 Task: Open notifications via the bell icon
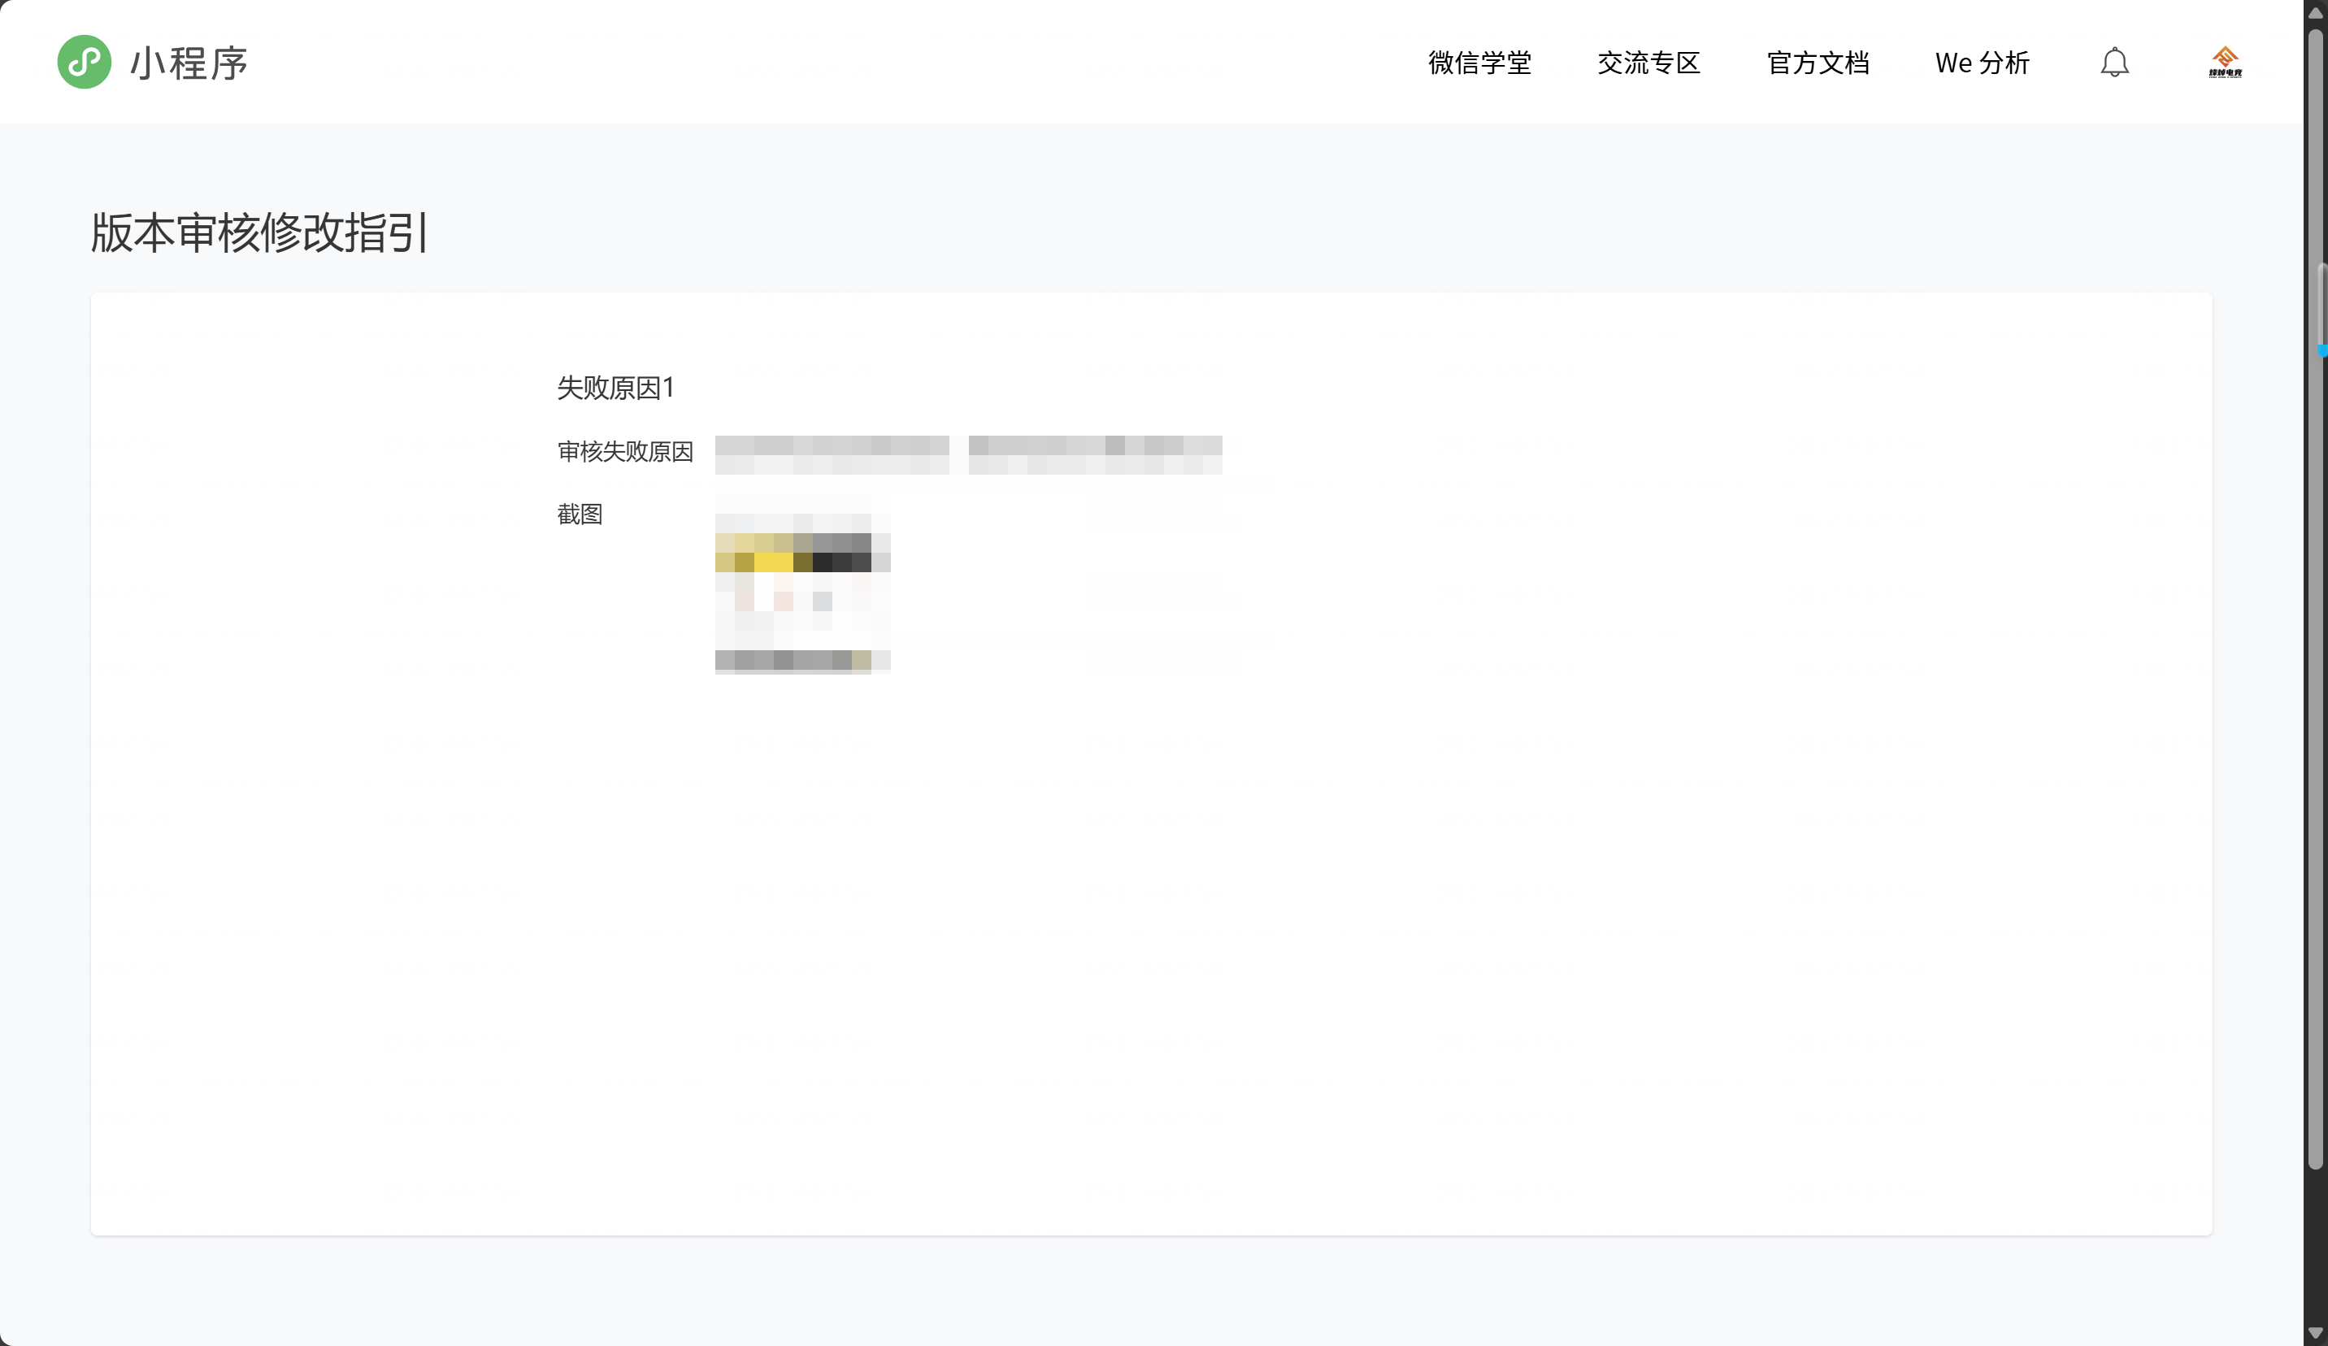(x=2113, y=63)
